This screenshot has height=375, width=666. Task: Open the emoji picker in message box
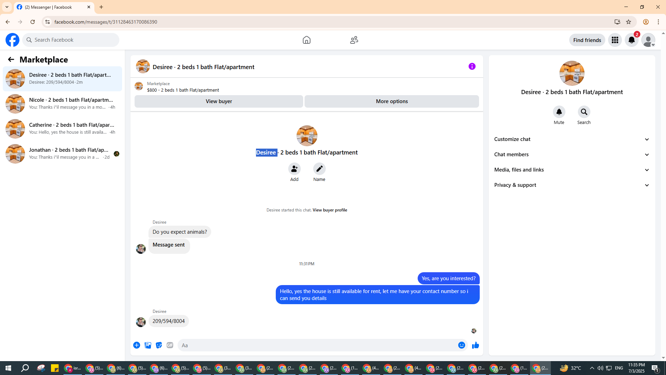[x=461, y=345]
